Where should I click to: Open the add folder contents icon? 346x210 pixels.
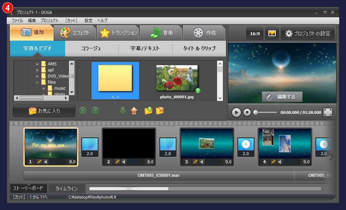tap(148, 110)
